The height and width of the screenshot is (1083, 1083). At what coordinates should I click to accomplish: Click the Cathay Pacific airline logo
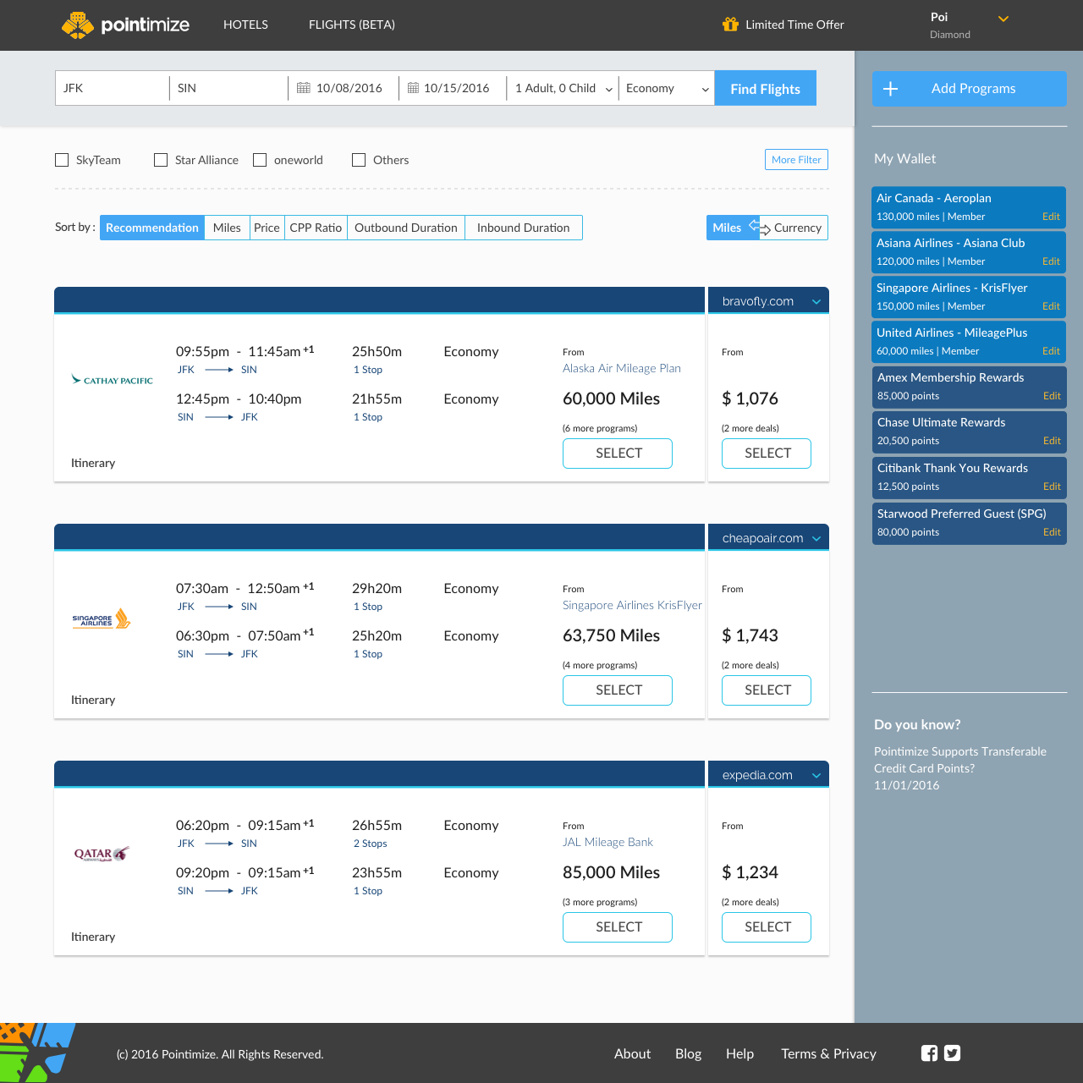click(x=113, y=380)
